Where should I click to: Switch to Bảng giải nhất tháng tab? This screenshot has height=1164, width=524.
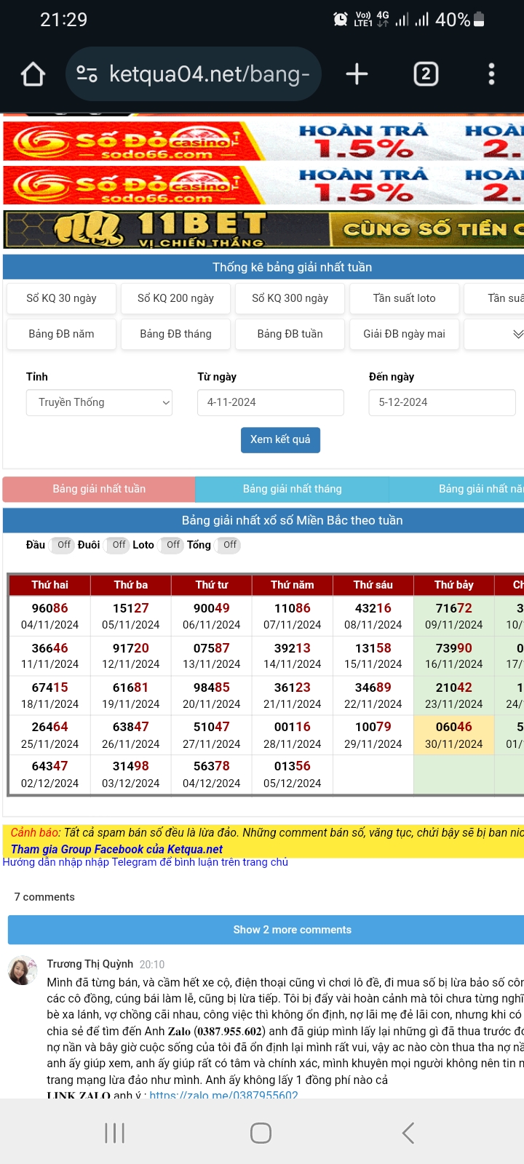point(292,489)
